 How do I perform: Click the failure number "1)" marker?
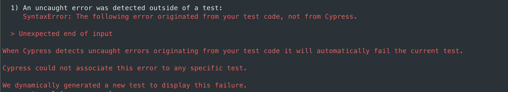(x=15, y=8)
